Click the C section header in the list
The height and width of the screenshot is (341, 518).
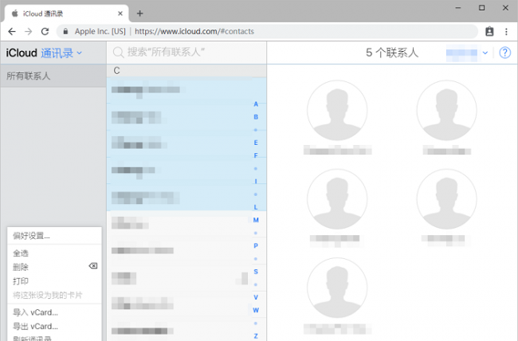(x=186, y=70)
